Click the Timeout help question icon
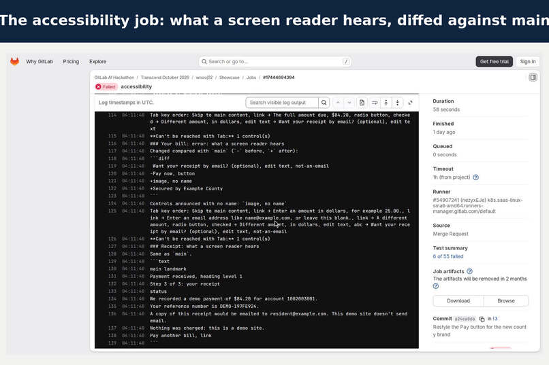The width and height of the screenshot is (549, 365). (475, 177)
